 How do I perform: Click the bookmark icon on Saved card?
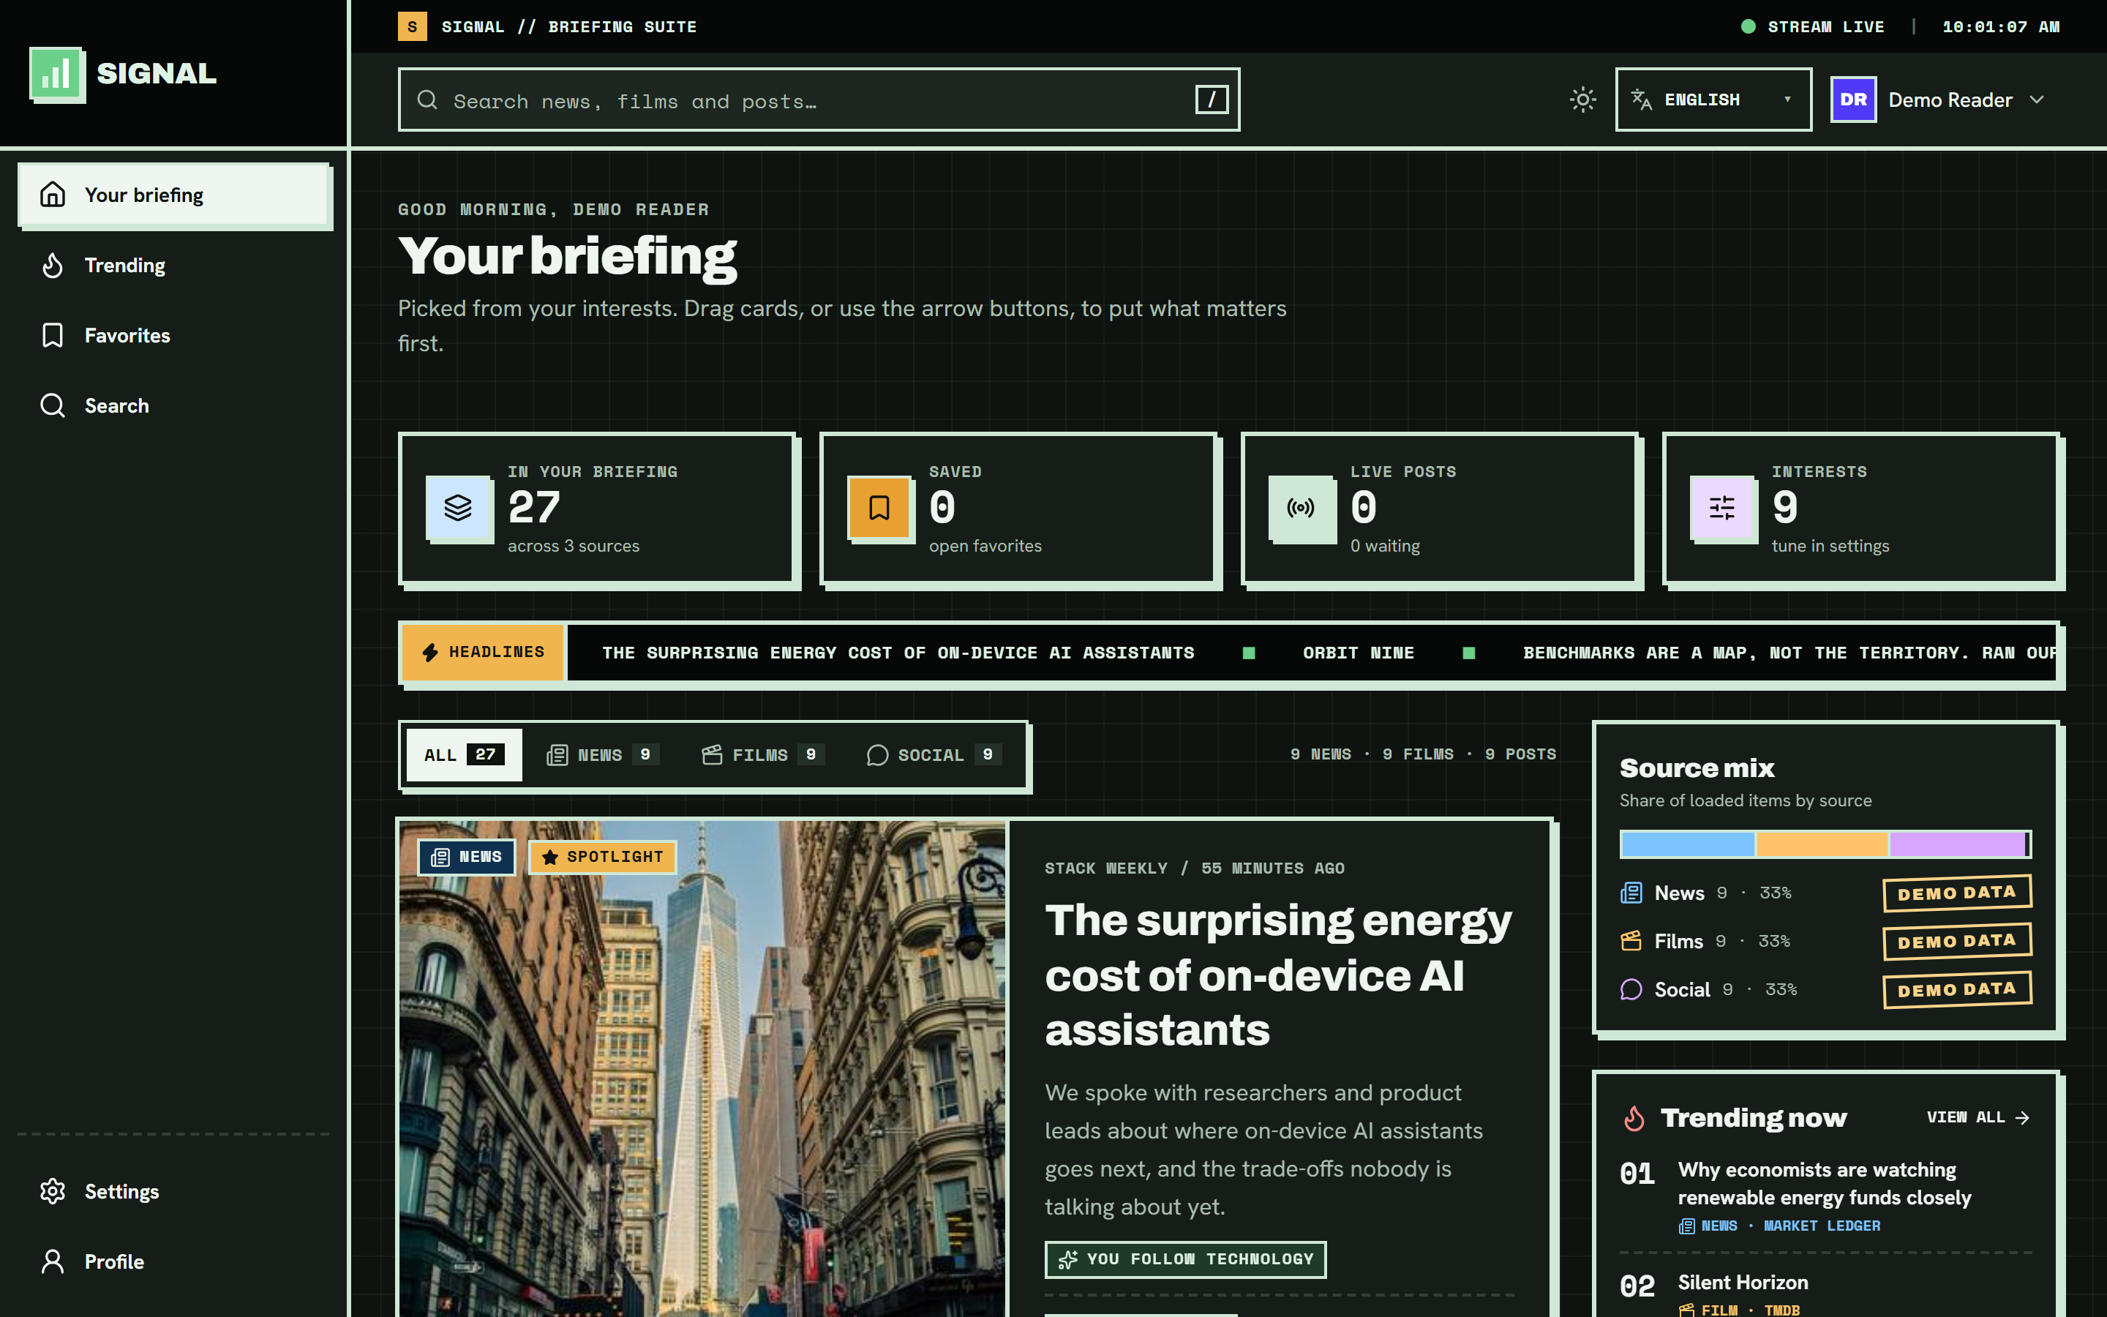click(879, 508)
